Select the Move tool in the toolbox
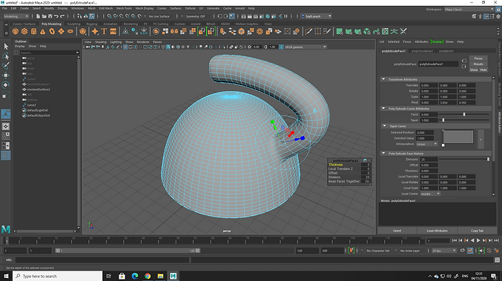Viewport: 502px width, 281px height. tap(6, 75)
